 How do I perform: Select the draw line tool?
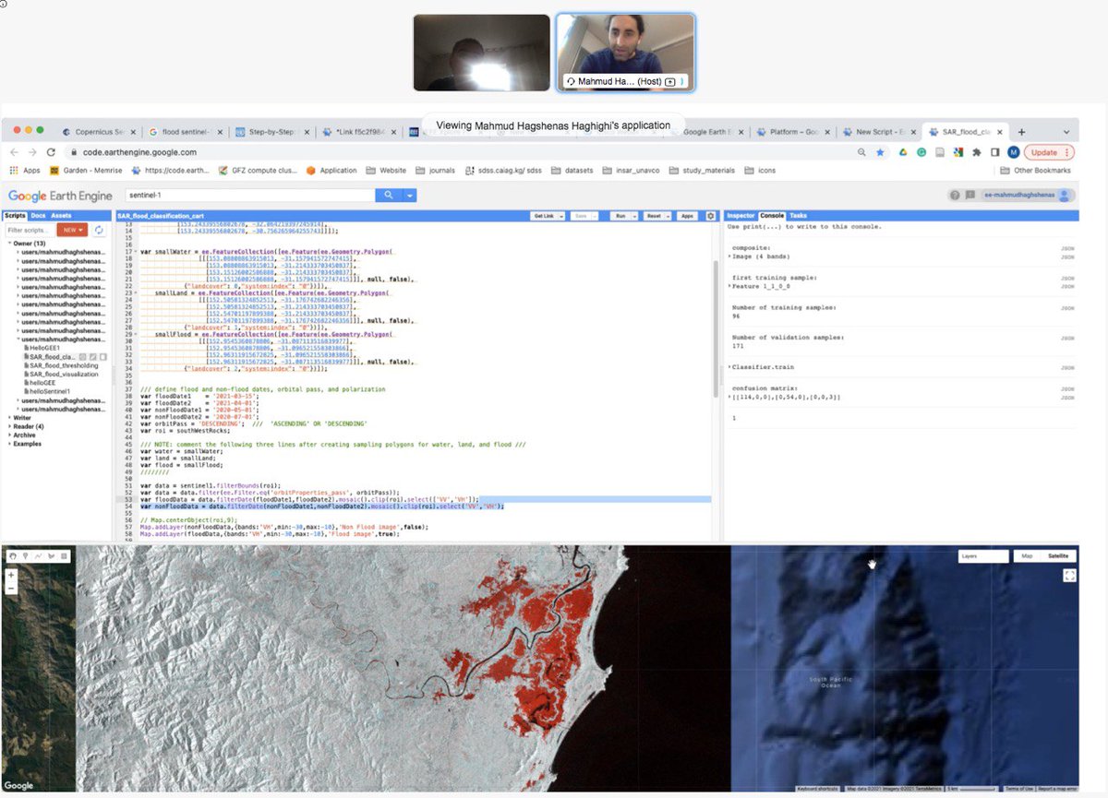(37, 555)
